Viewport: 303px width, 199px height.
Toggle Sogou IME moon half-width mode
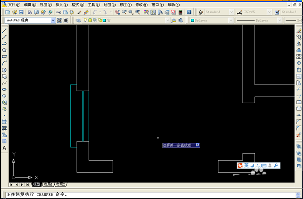[252, 166]
